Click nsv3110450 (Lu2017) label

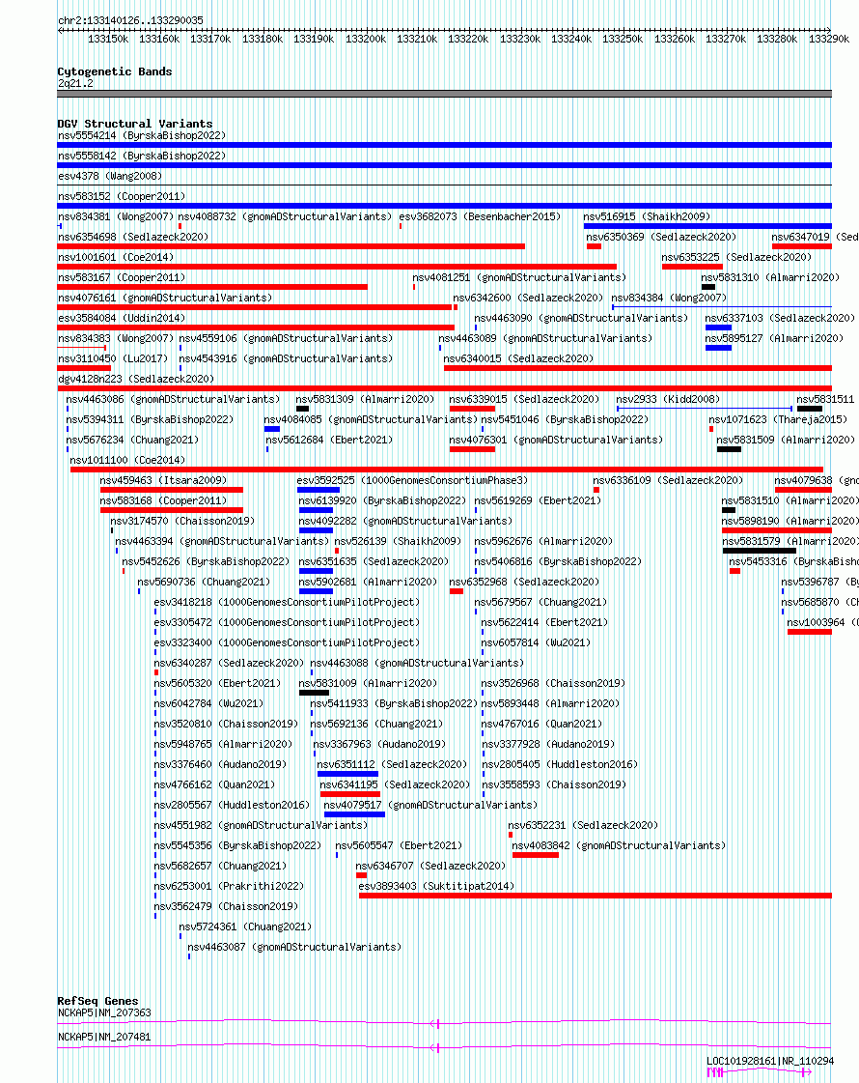tap(113, 358)
